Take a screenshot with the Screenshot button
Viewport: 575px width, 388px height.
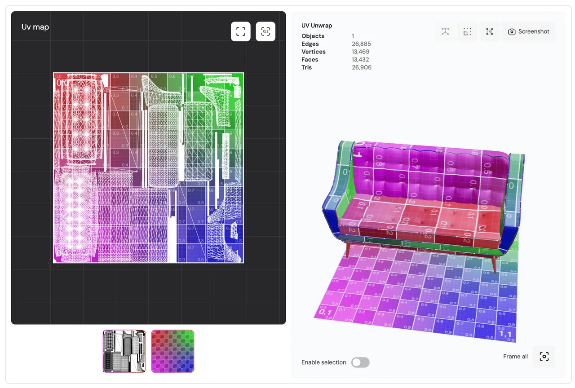[529, 31]
